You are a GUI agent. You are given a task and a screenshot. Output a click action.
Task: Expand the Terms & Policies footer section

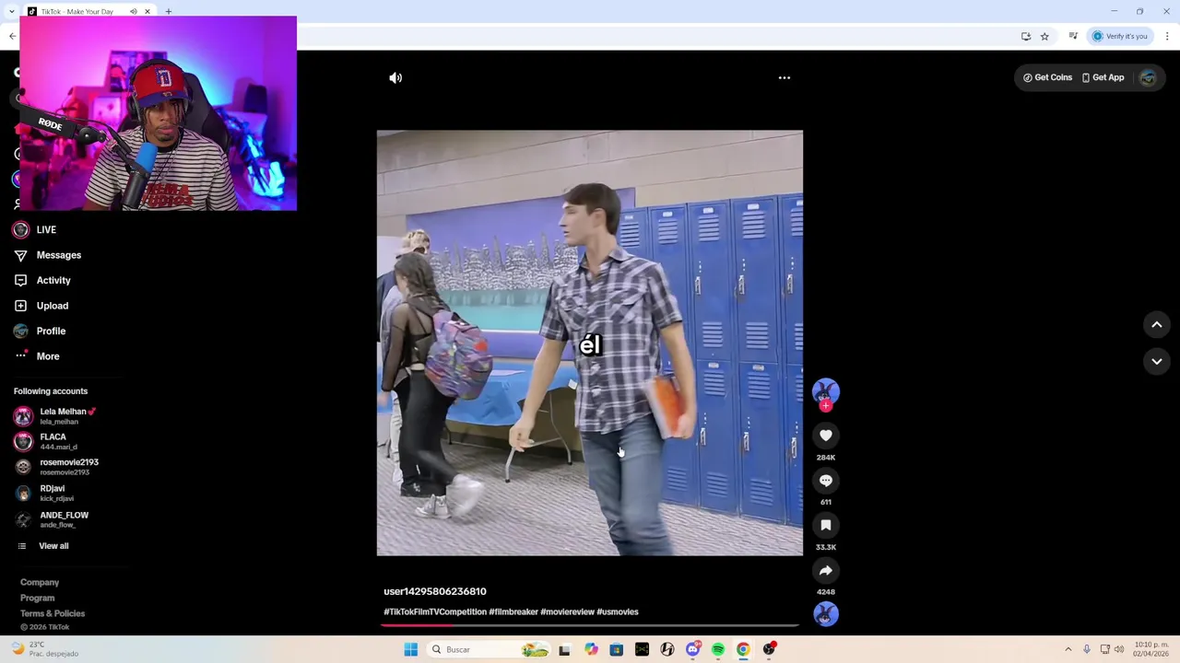tap(53, 613)
